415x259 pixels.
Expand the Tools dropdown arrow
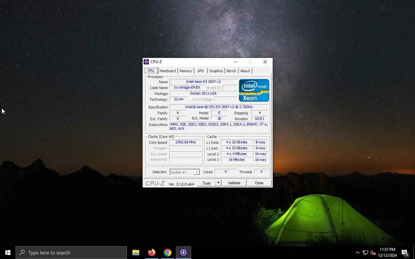pyautogui.click(x=218, y=183)
